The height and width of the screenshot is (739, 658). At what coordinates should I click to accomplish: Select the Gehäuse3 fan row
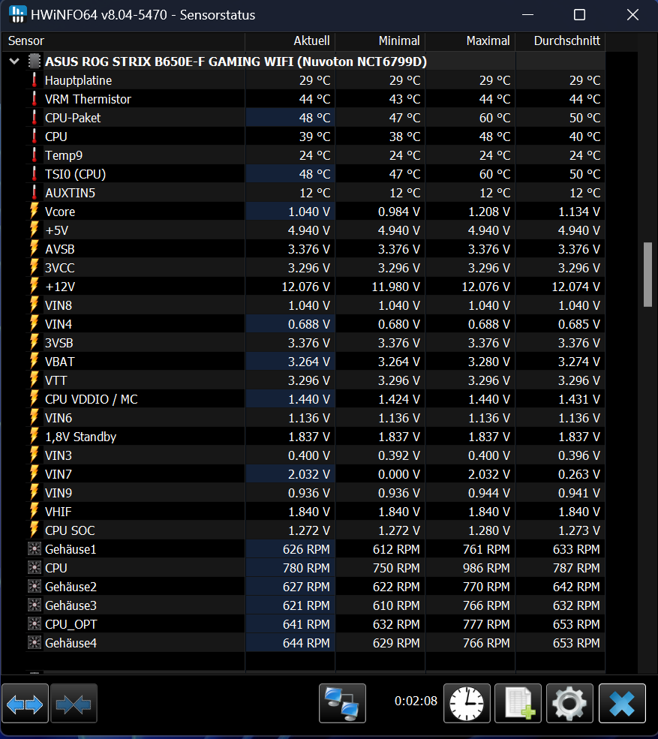tap(315, 605)
